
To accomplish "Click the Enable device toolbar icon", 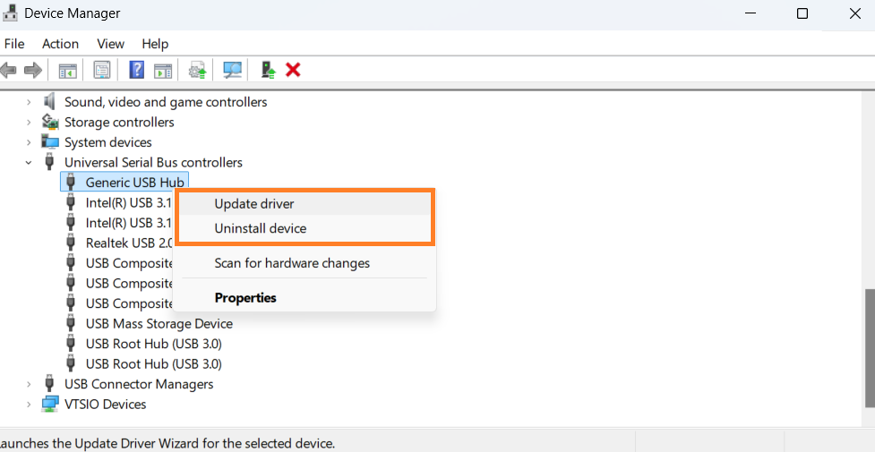I will 267,70.
